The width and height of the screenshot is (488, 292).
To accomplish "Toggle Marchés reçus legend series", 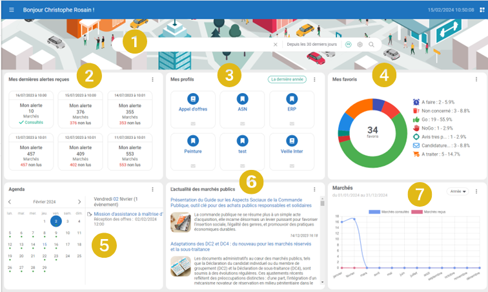I will pos(426,211).
